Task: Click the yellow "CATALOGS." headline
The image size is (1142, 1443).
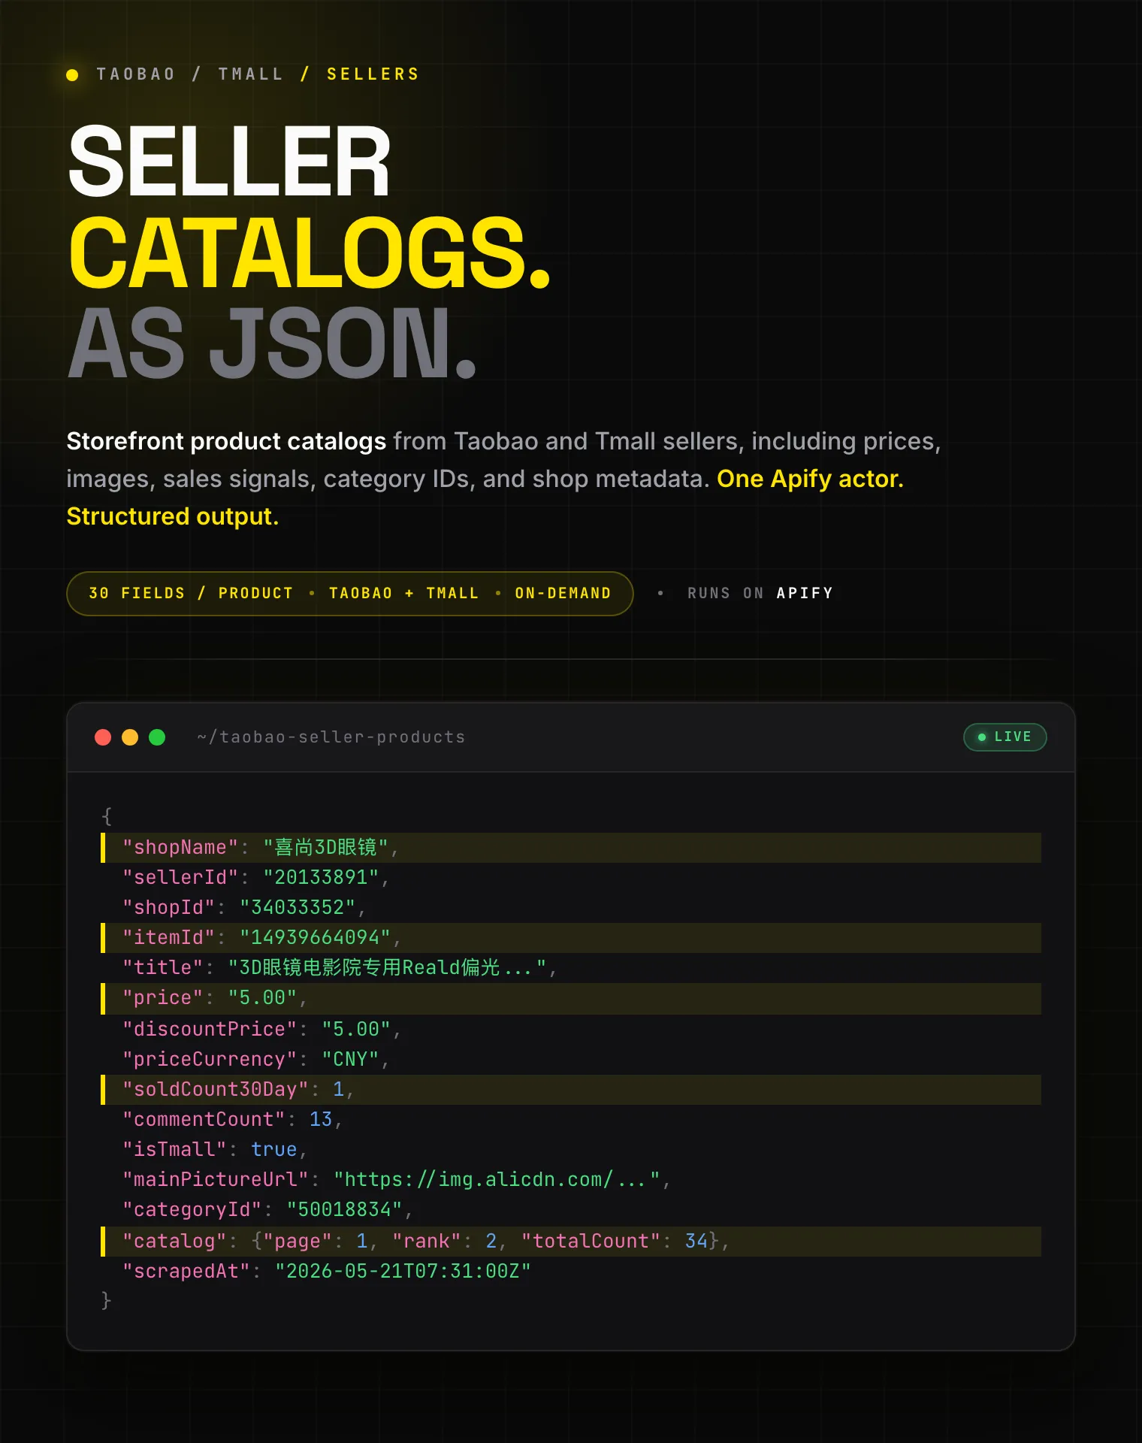Action: click(x=310, y=253)
